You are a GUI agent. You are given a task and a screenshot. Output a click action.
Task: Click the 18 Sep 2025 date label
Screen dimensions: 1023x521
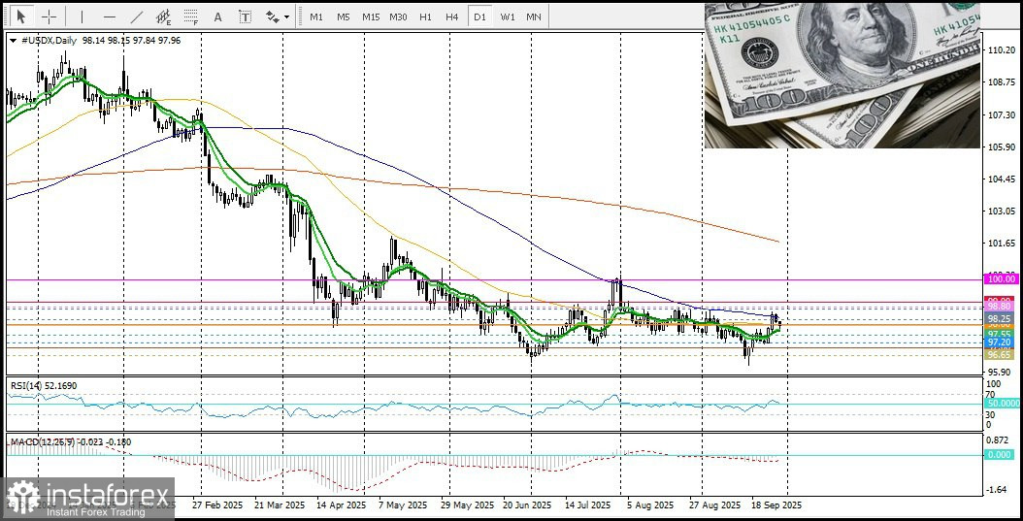click(776, 505)
